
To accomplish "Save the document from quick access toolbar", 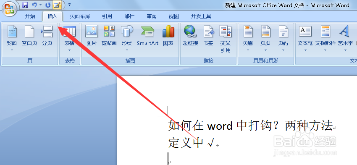I will [25, 5].
